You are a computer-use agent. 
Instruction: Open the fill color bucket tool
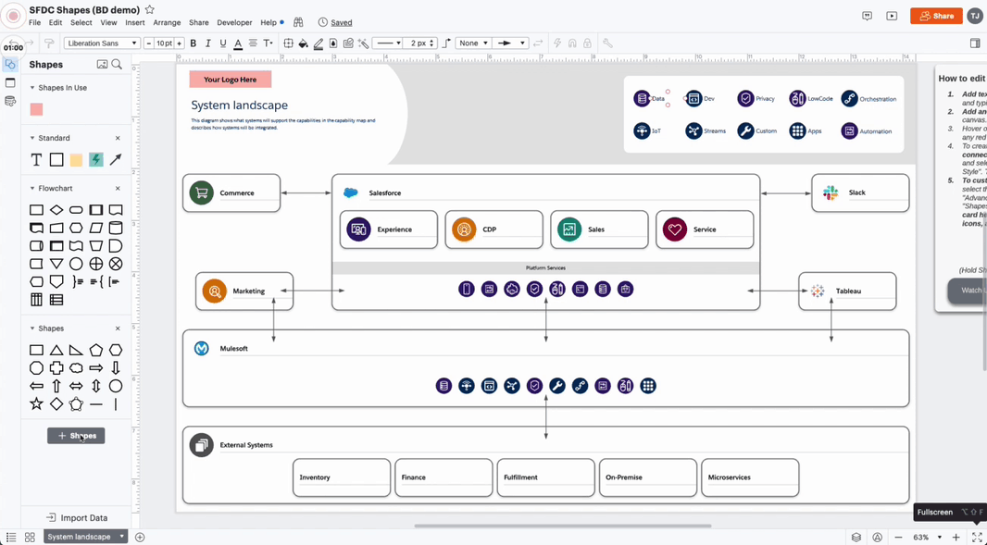click(304, 43)
